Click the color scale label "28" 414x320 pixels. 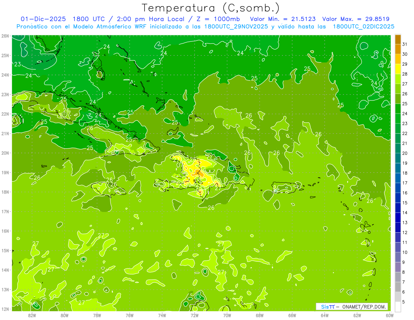tap(405, 74)
